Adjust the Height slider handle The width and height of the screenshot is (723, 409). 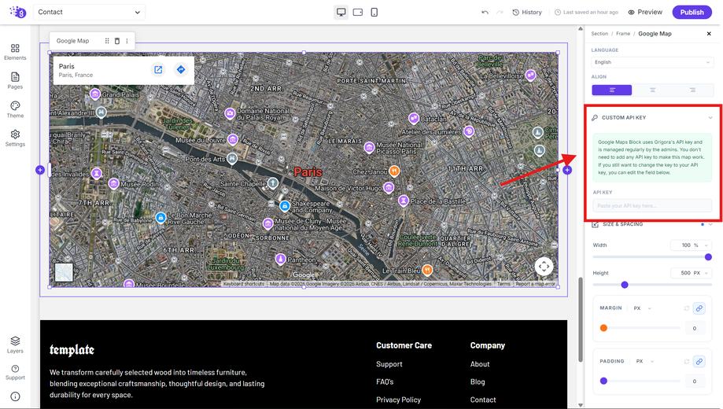pyautogui.click(x=625, y=285)
